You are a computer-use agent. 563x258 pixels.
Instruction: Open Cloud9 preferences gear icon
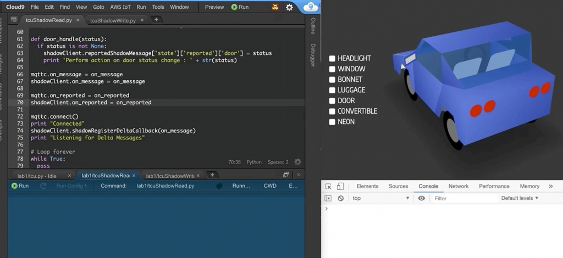[289, 7]
